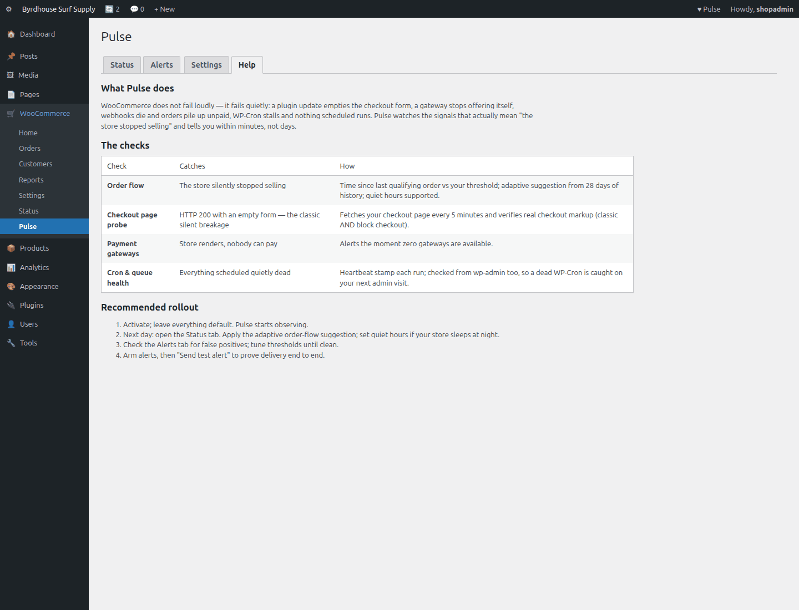Click the "Recommended rollout" heading

150,307
